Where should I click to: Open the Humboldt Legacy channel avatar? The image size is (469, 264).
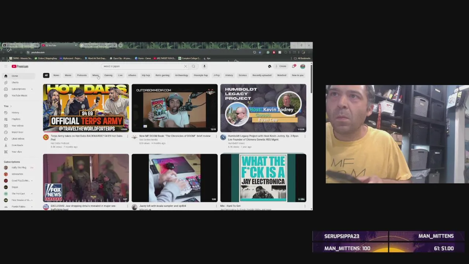[223, 137]
